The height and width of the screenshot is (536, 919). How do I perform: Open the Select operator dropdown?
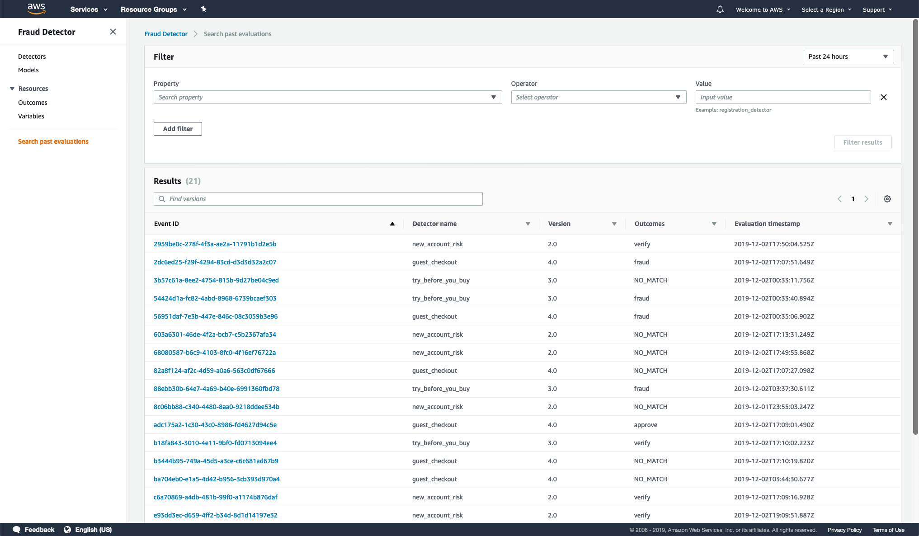(599, 97)
